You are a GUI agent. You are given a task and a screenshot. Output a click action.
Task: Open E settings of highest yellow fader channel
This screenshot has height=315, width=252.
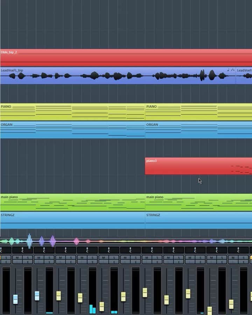click(x=157, y=262)
